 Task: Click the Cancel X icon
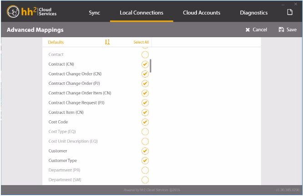click(247, 29)
